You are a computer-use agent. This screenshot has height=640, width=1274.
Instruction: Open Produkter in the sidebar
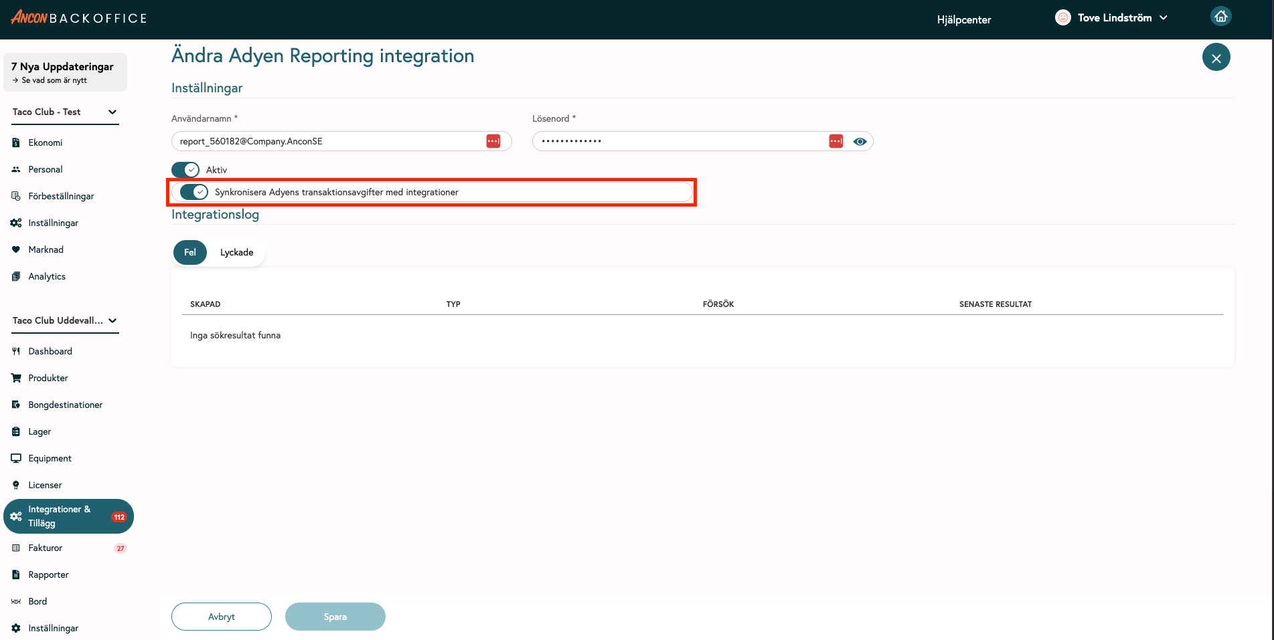[x=48, y=378]
